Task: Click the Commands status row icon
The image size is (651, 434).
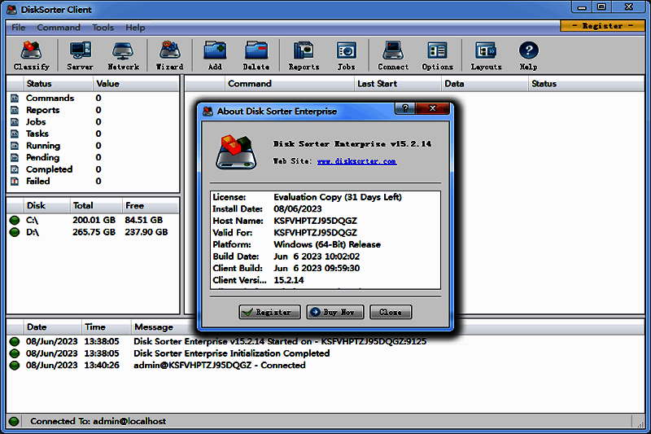Action: [x=15, y=99]
